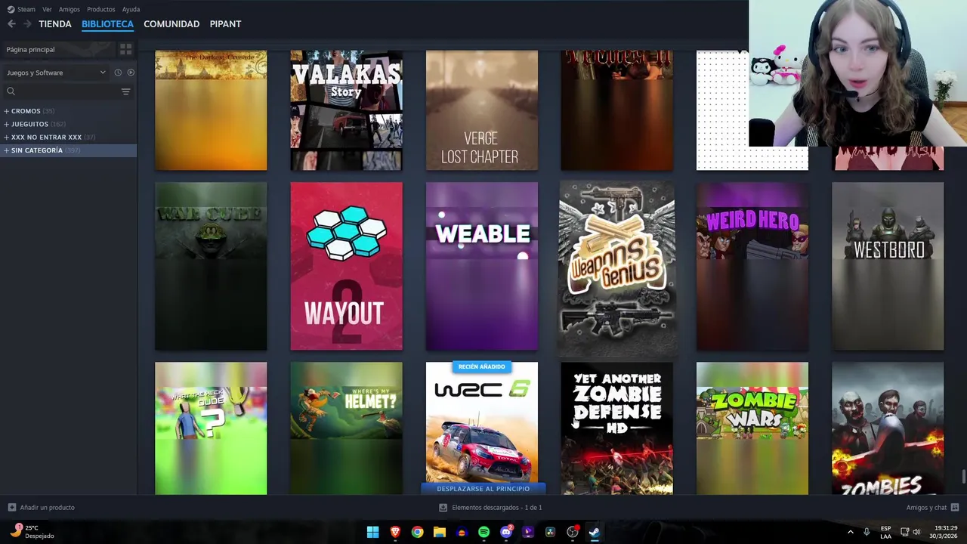Screen dimensions: 967x544
Task: Open Spotify from taskbar
Action: (483, 533)
